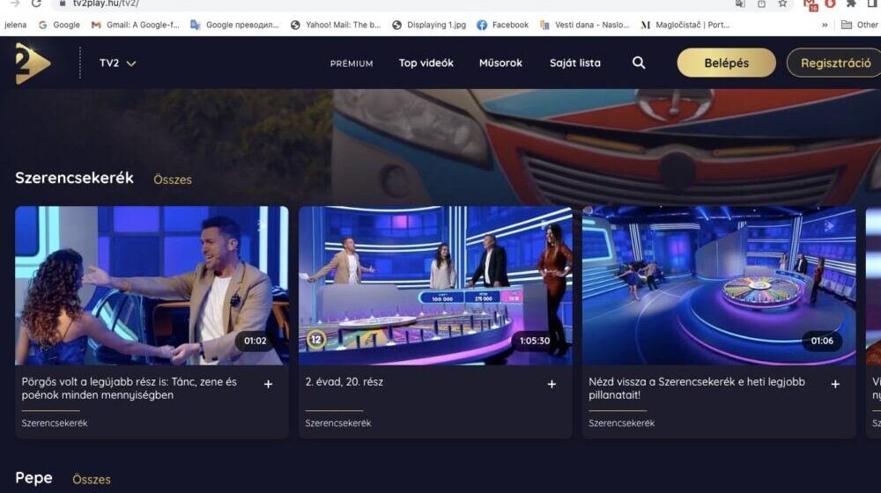This screenshot has width=881, height=493.
Task: Add 'Pörgős volt a legújabb rész' to list
Action: coord(269,384)
